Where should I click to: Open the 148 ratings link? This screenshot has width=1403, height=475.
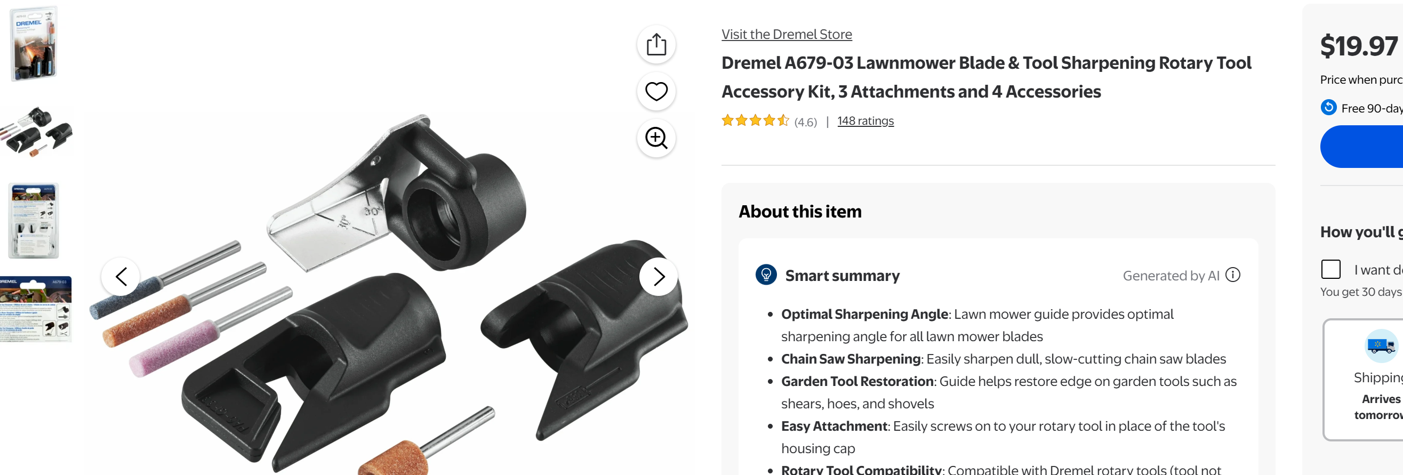click(x=865, y=121)
